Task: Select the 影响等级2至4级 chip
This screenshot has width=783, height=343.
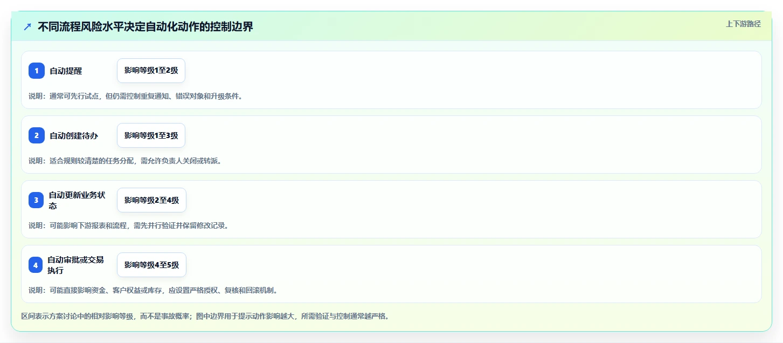Action: click(x=151, y=200)
